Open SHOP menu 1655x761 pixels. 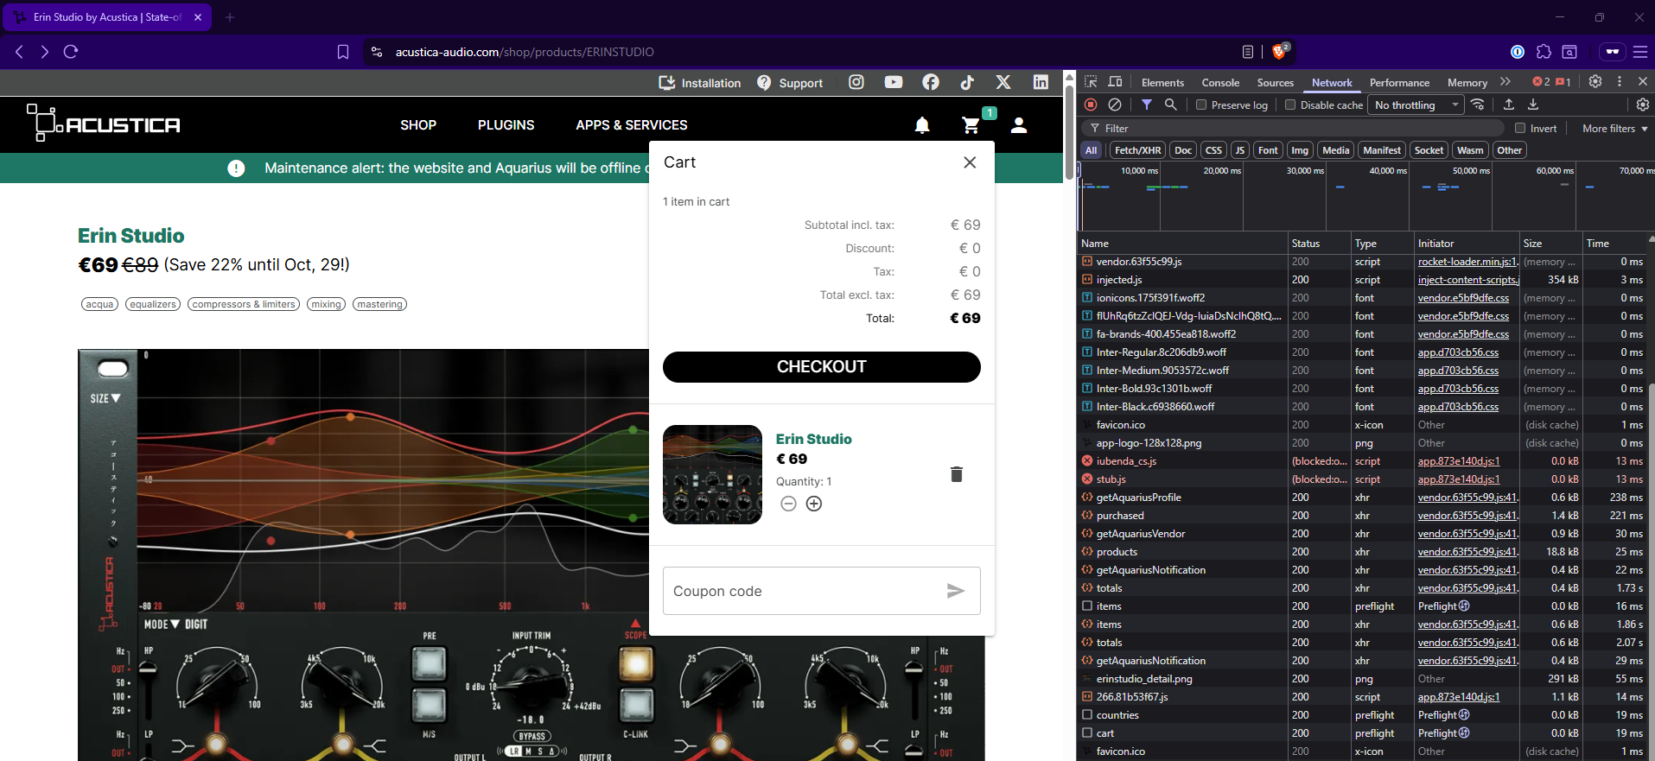pyautogui.click(x=418, y=125)
